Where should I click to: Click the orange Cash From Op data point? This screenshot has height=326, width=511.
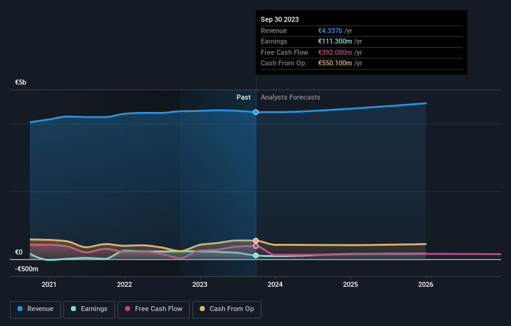click(x=256, y=241)
